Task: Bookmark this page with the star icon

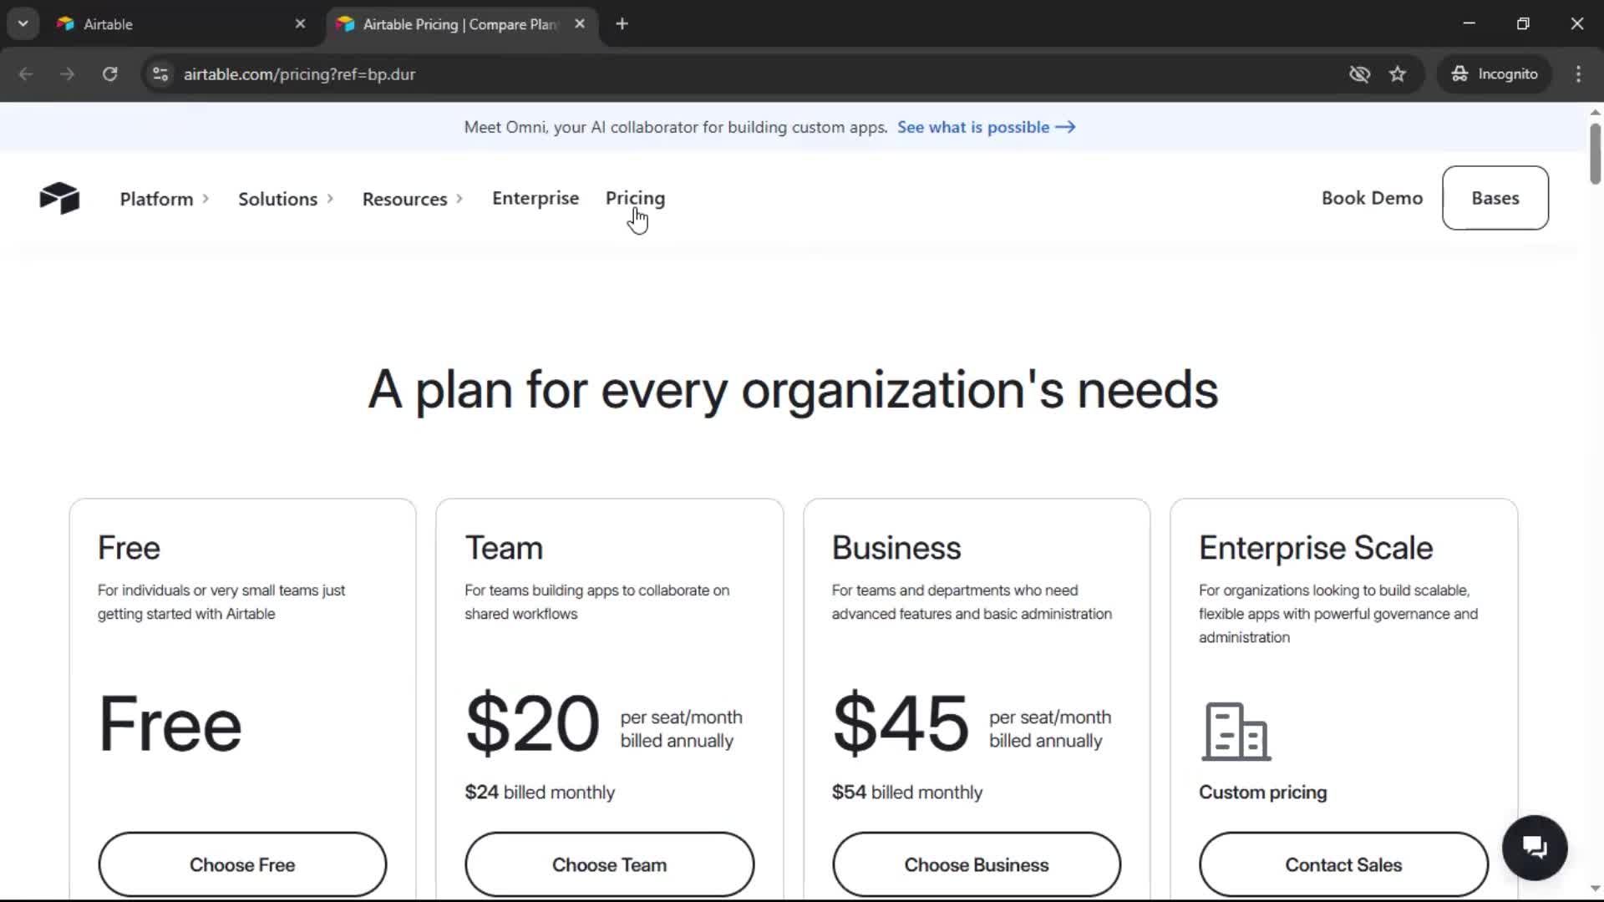Action: point(1398,73)
